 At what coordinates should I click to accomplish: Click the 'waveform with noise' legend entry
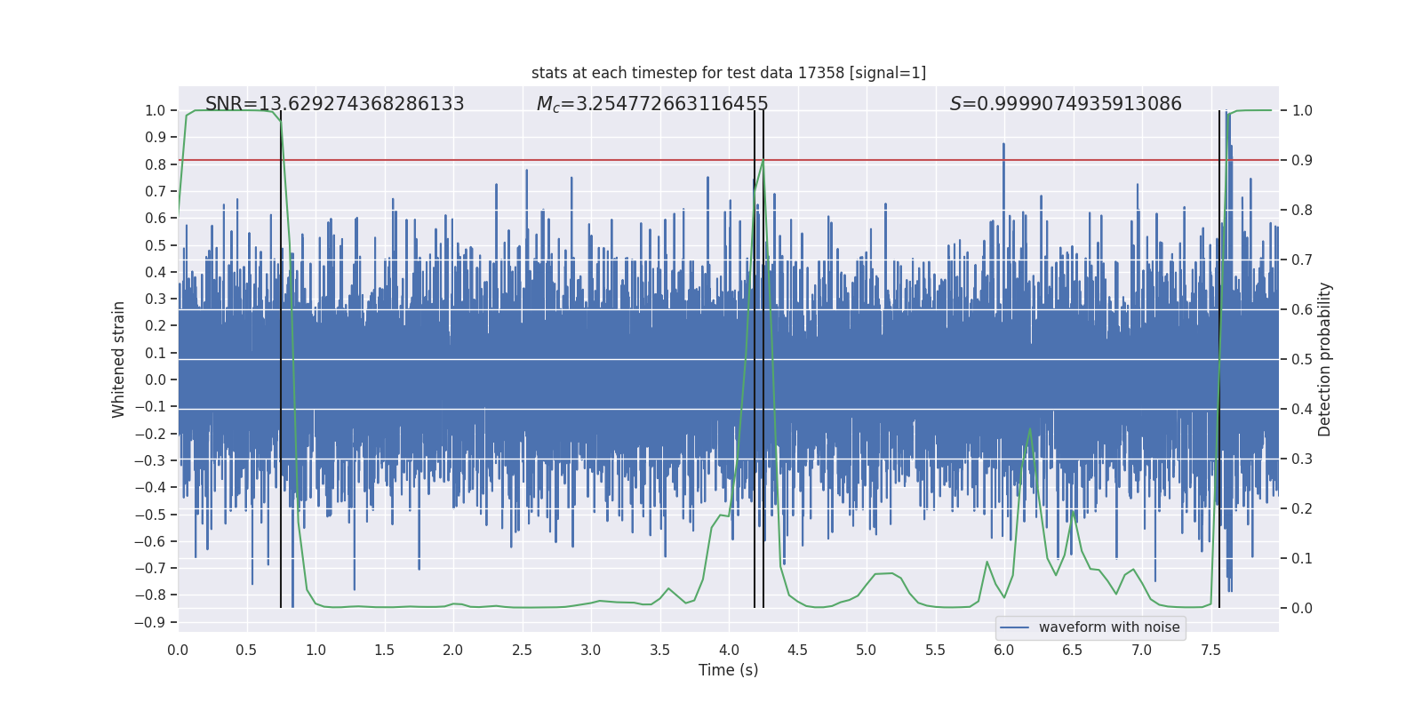click(x=1109, y=627)
